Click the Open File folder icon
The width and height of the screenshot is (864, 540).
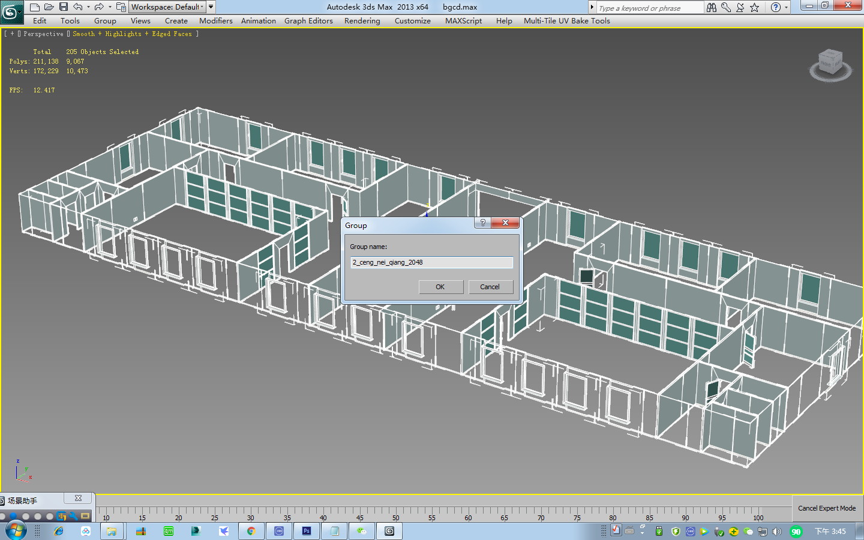point(49,7)
